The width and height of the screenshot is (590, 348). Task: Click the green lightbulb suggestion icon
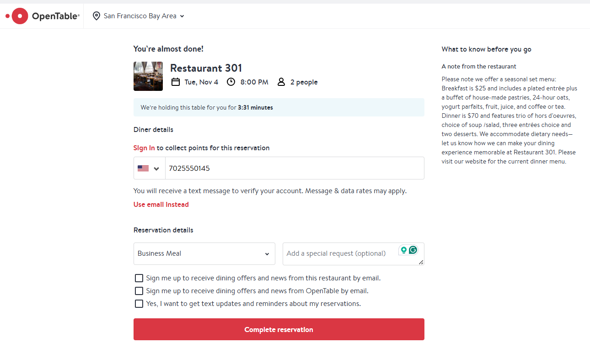tap(403, 250)
